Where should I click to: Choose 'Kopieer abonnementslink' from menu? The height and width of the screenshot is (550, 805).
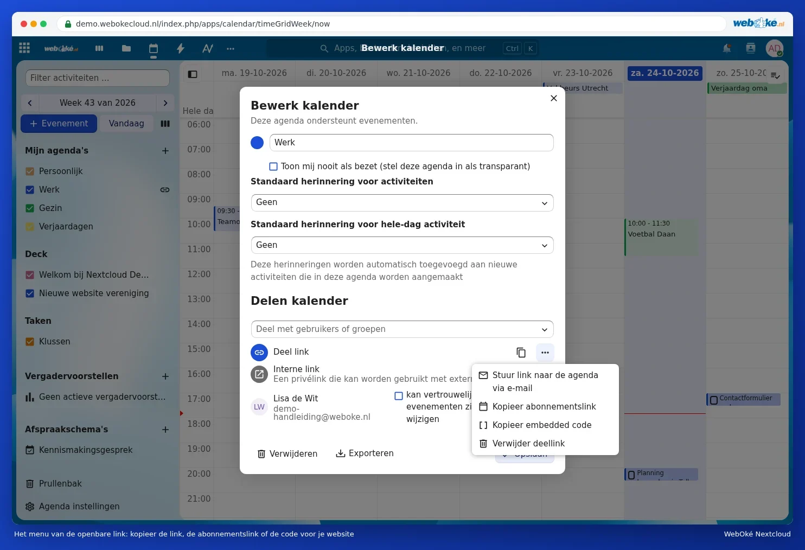tap(545, 407)
